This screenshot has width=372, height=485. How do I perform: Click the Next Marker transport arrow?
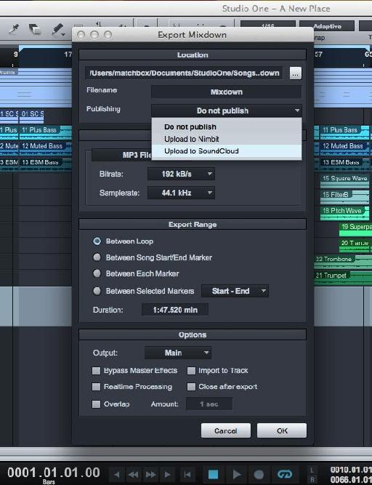[167, 474]
